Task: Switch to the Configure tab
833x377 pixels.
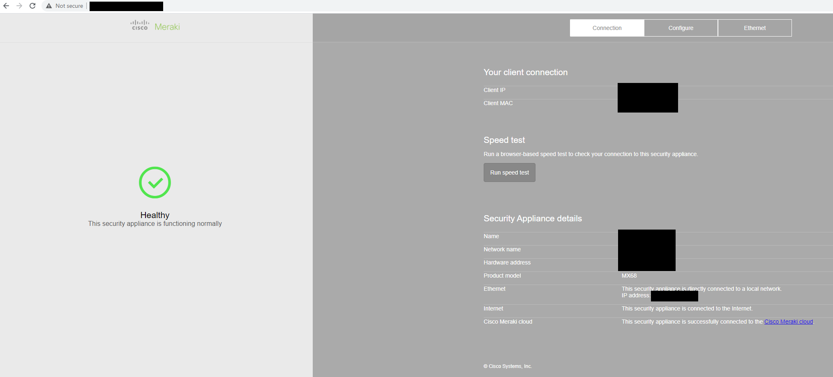Action: pos(681,28)
